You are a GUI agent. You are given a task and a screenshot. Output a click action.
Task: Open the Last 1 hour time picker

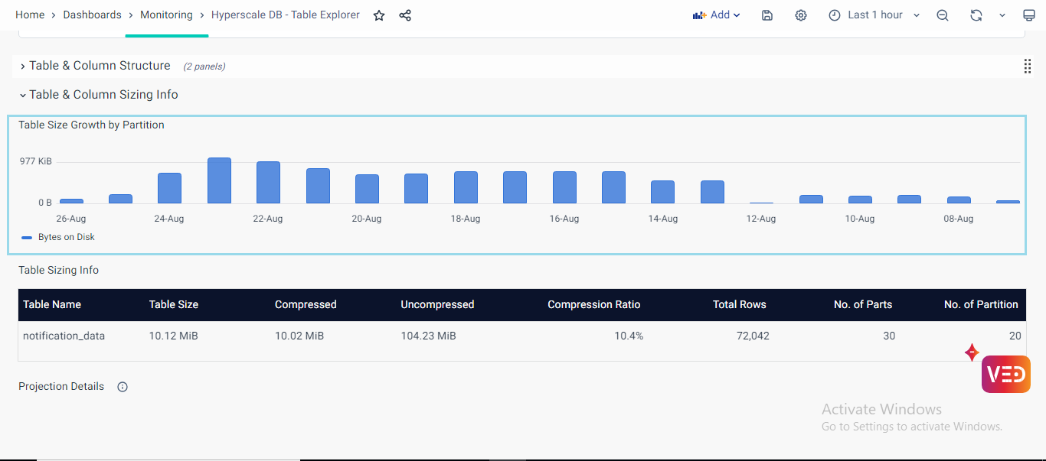click(874, 15)
